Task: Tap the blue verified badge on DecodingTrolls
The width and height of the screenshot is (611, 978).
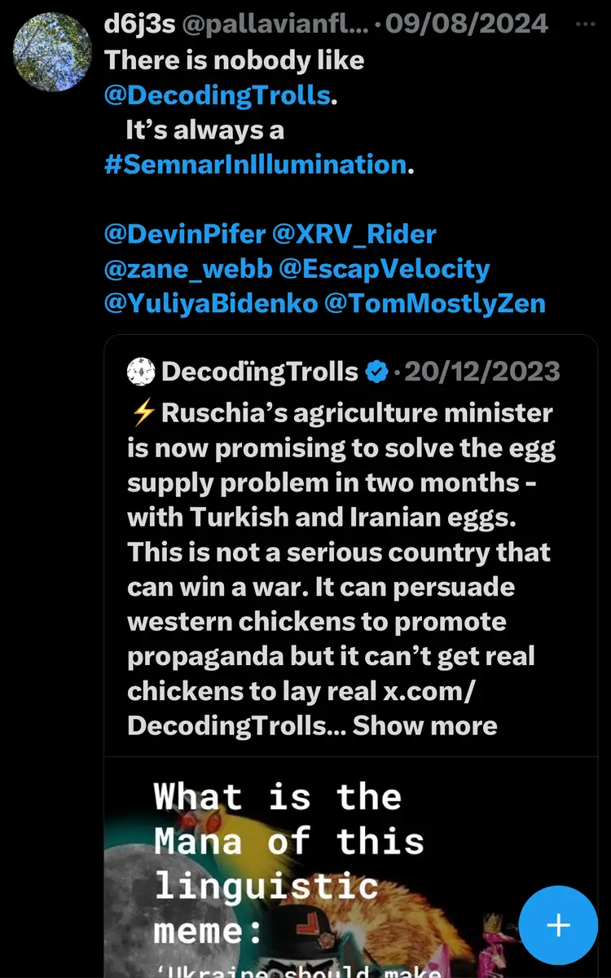Action: [x=376, y=372]
